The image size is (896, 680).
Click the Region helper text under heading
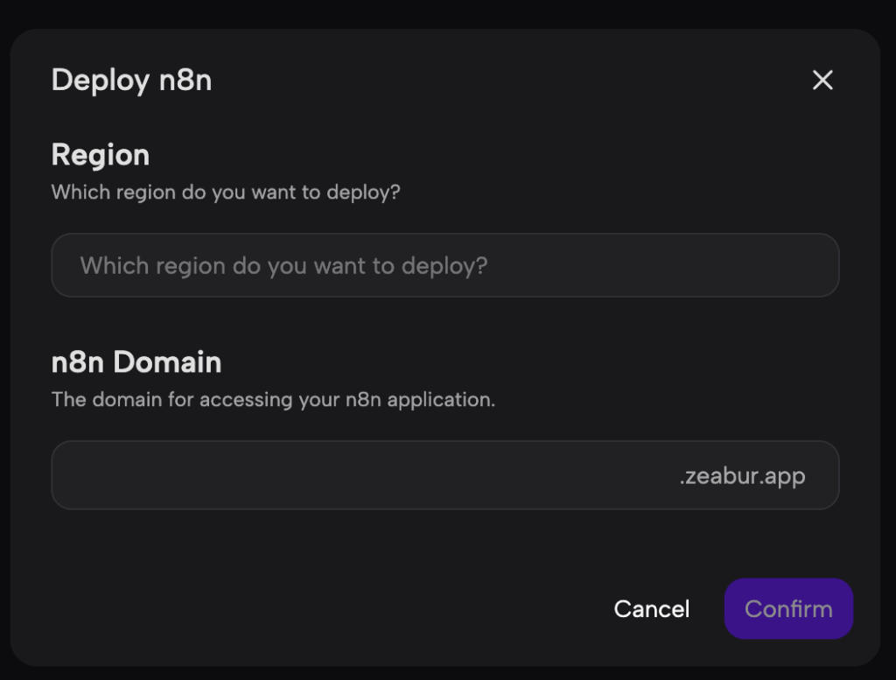click(x=226, y=193)
